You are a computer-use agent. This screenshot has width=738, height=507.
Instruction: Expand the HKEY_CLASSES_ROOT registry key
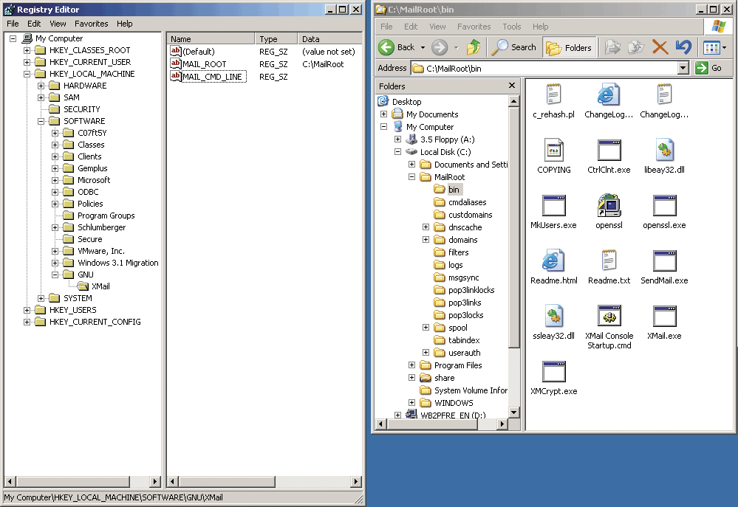click(27, 50)
